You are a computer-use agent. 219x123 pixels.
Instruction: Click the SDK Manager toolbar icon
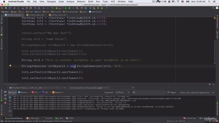pyautogui.click(x=98, y=8)
